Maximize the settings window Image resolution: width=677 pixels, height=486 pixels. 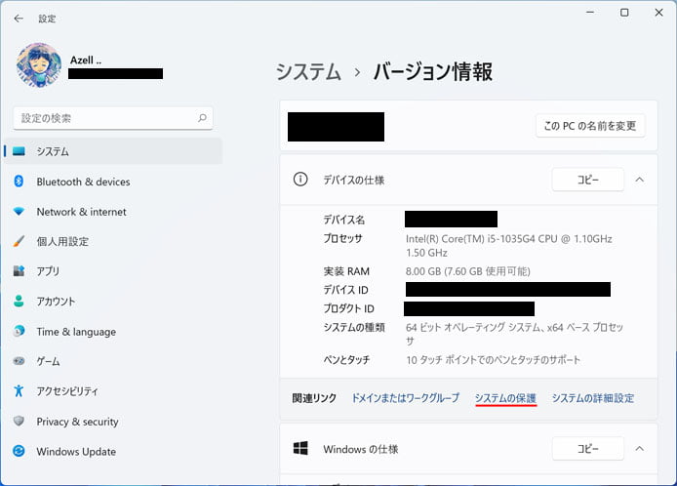pos(624,13)
